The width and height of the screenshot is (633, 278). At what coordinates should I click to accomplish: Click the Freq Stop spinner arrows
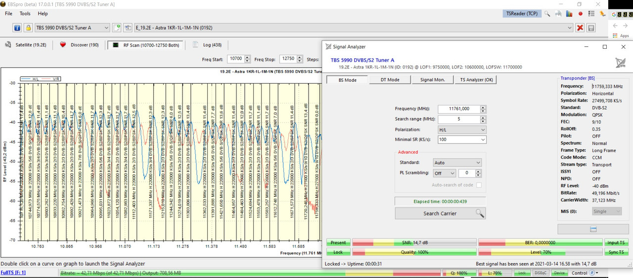coord(300,59)
